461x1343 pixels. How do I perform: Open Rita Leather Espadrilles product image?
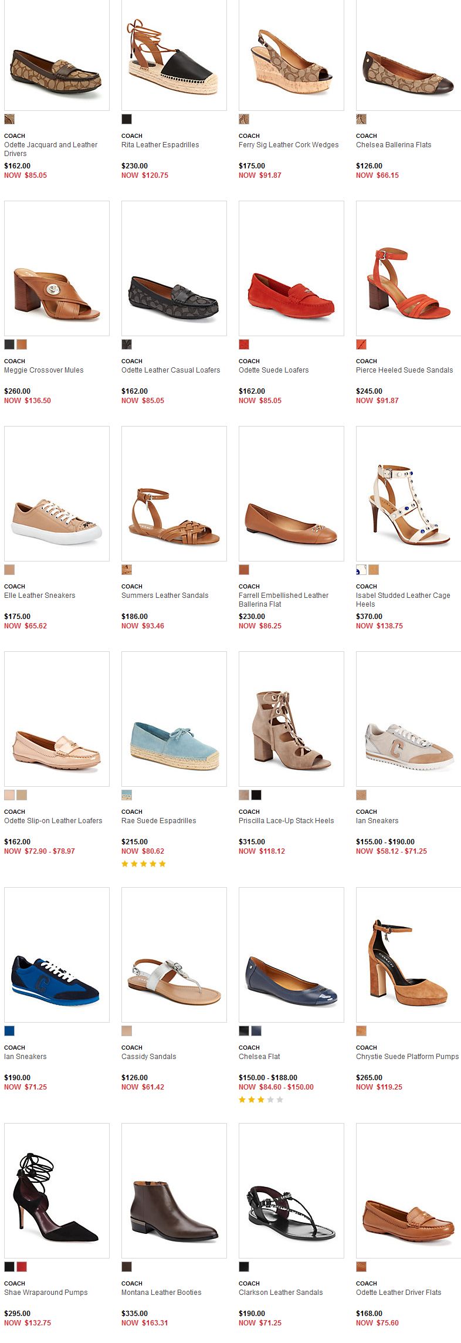(174, 55)
